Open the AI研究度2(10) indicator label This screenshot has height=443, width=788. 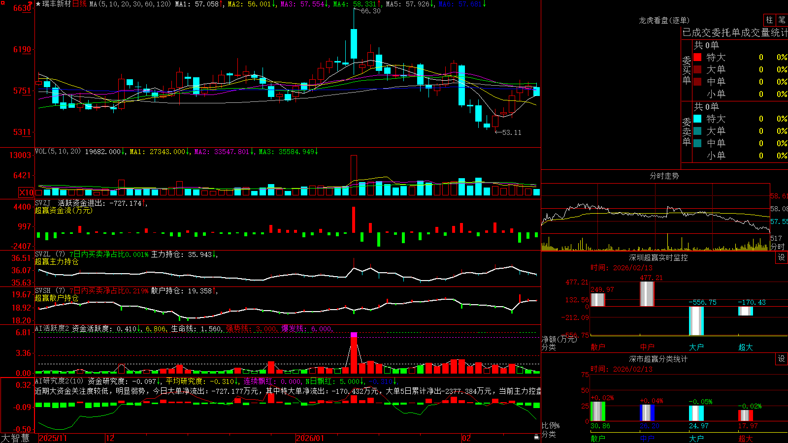coord(59,381)
